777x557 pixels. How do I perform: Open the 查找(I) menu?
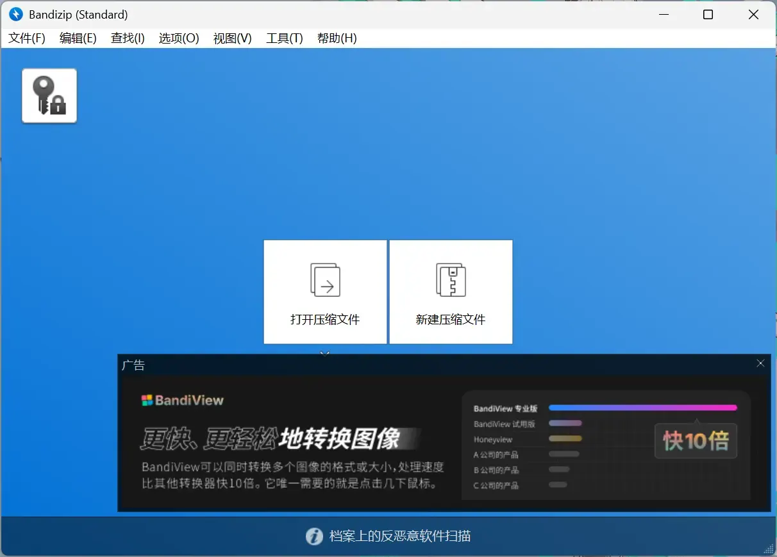pyautogui.click(x=128, y=38)
